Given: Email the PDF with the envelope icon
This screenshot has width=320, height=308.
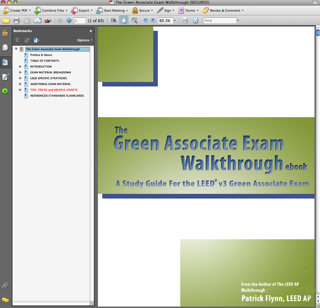Looking at the screenshot, I should click(37, 20).
